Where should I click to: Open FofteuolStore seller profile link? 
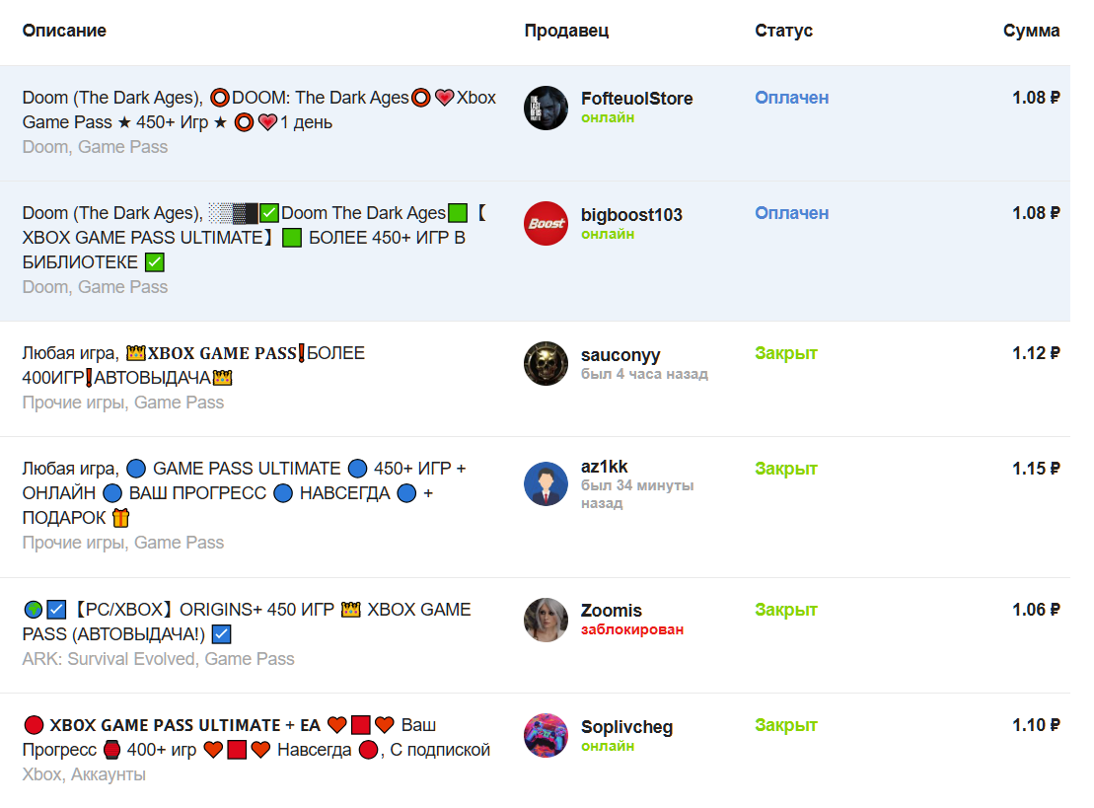click(x=636, y=99)
